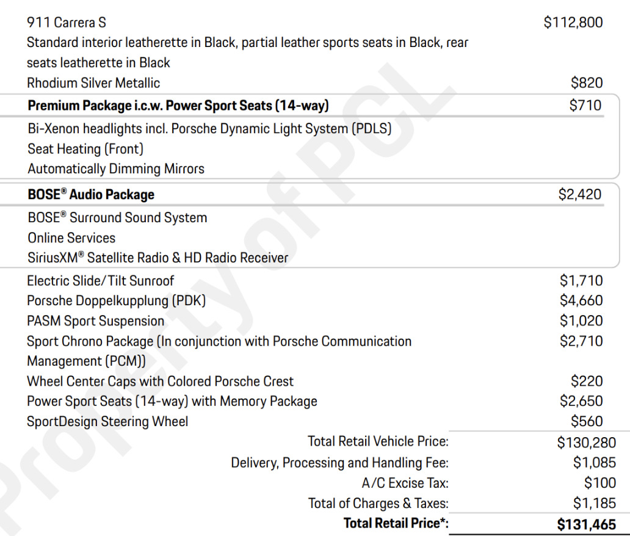
Task: Click the Automatically Dimming Mirrors item
Action: 116,169
